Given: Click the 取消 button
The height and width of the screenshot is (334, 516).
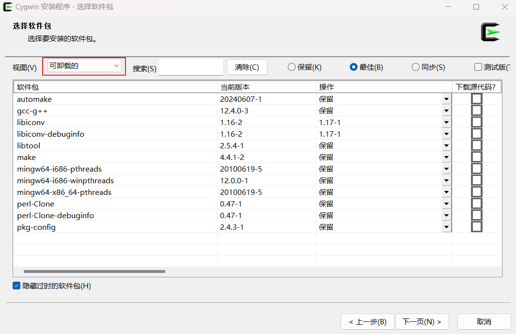Looking at the screenshot, I should (x=484, y=321).
